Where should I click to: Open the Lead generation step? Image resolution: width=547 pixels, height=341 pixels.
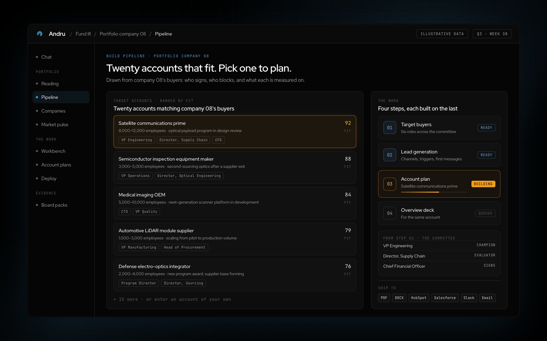point(439,155)
